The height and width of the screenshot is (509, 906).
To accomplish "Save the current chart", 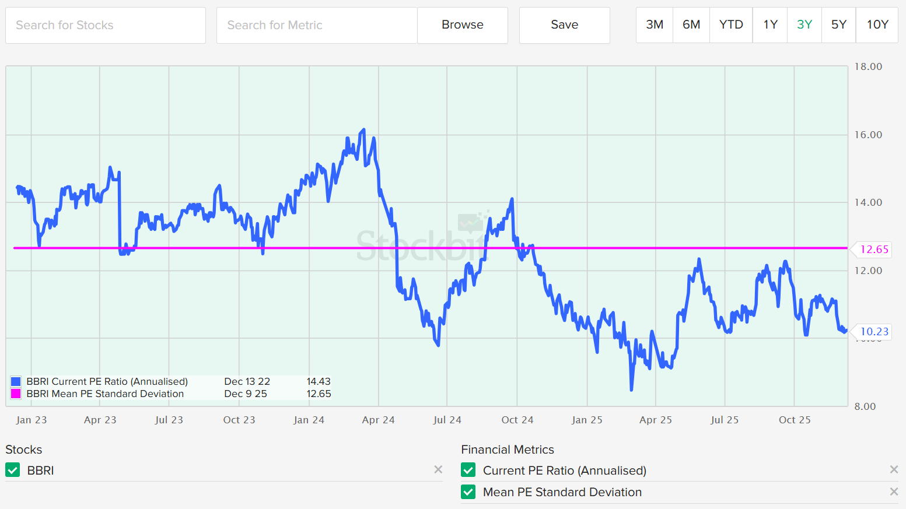I will (x=565, y=24).
